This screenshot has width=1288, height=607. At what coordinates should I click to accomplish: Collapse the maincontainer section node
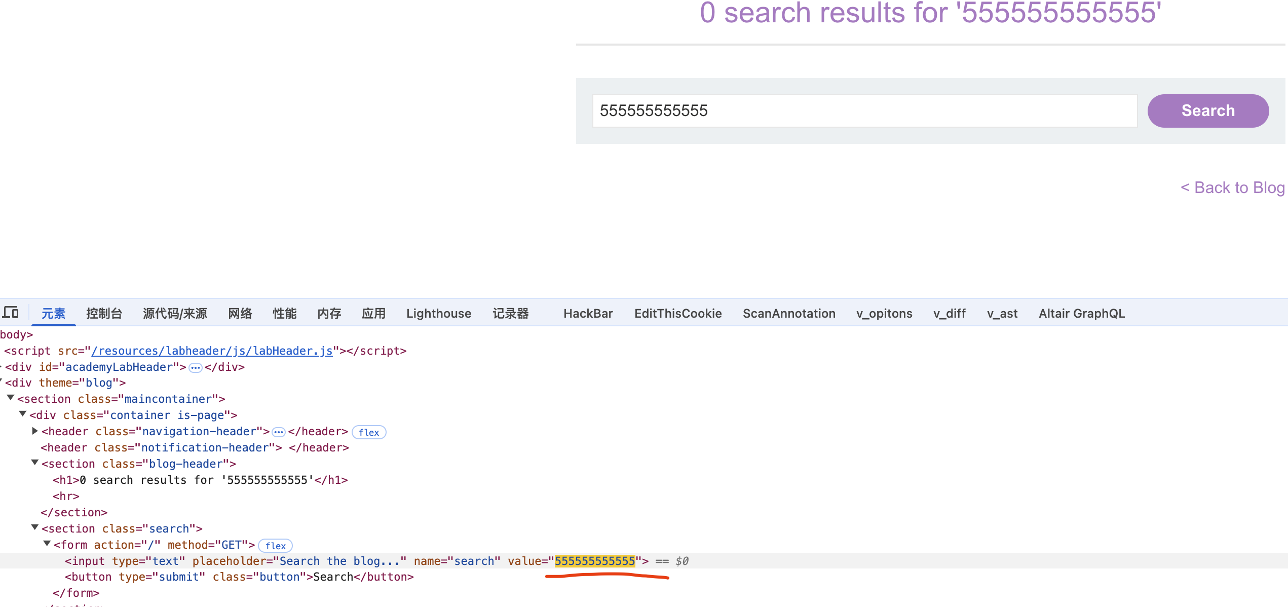(10, 398)
